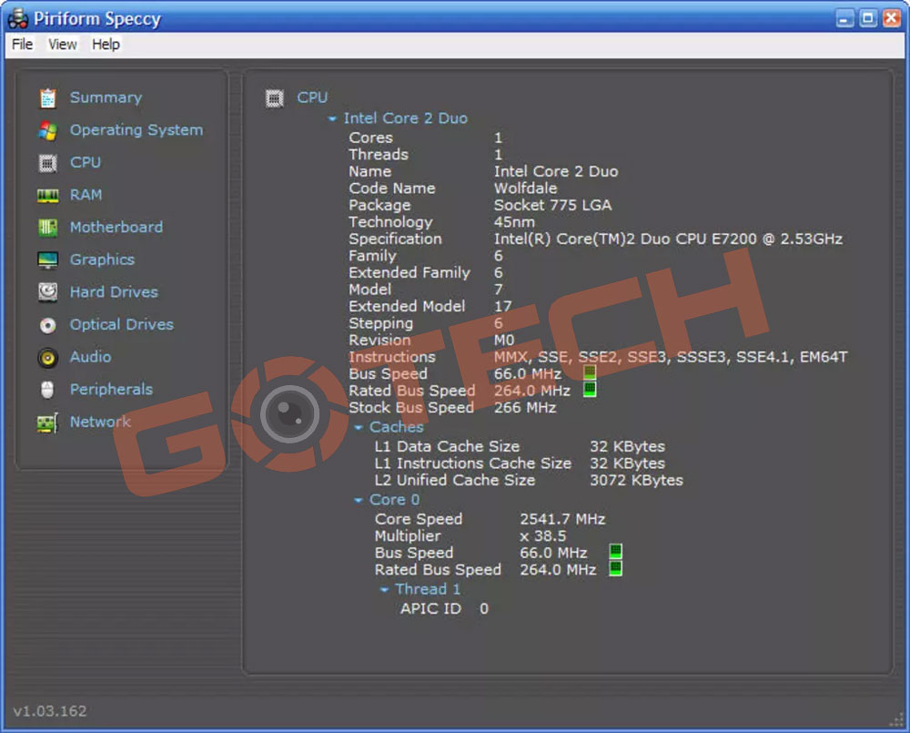Toggle green graph indicator beside Core Speed Rated Bus Speed
The width and height of the screenshot is (910, 733).
[x=616, y=569]
